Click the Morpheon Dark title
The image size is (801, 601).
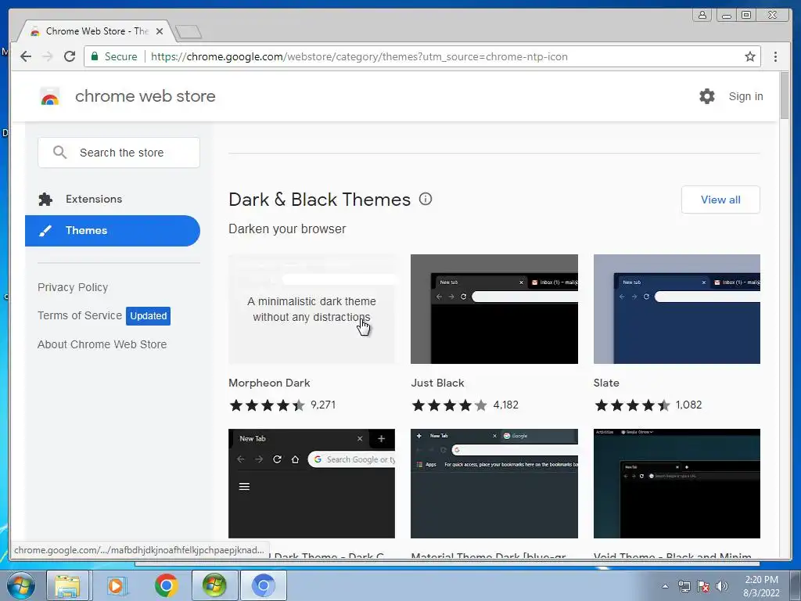point(269,383)
